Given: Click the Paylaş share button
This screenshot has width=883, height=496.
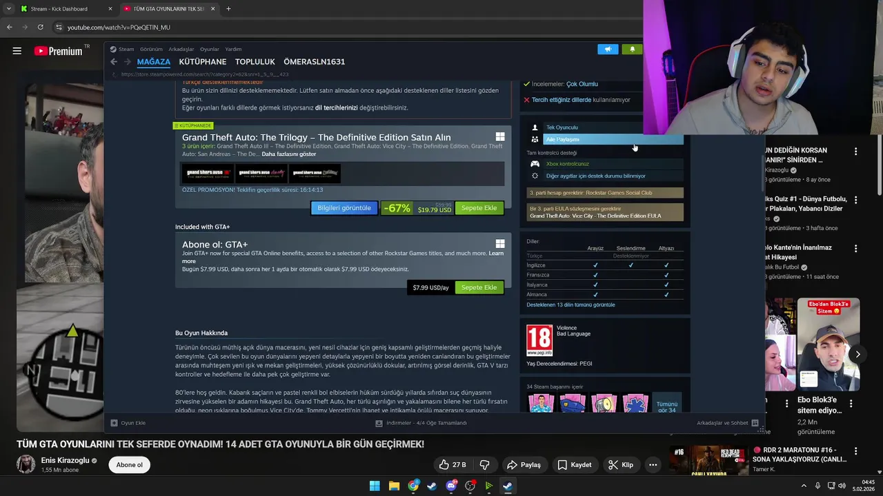Looking at the screenshot, I should (524, 465).
